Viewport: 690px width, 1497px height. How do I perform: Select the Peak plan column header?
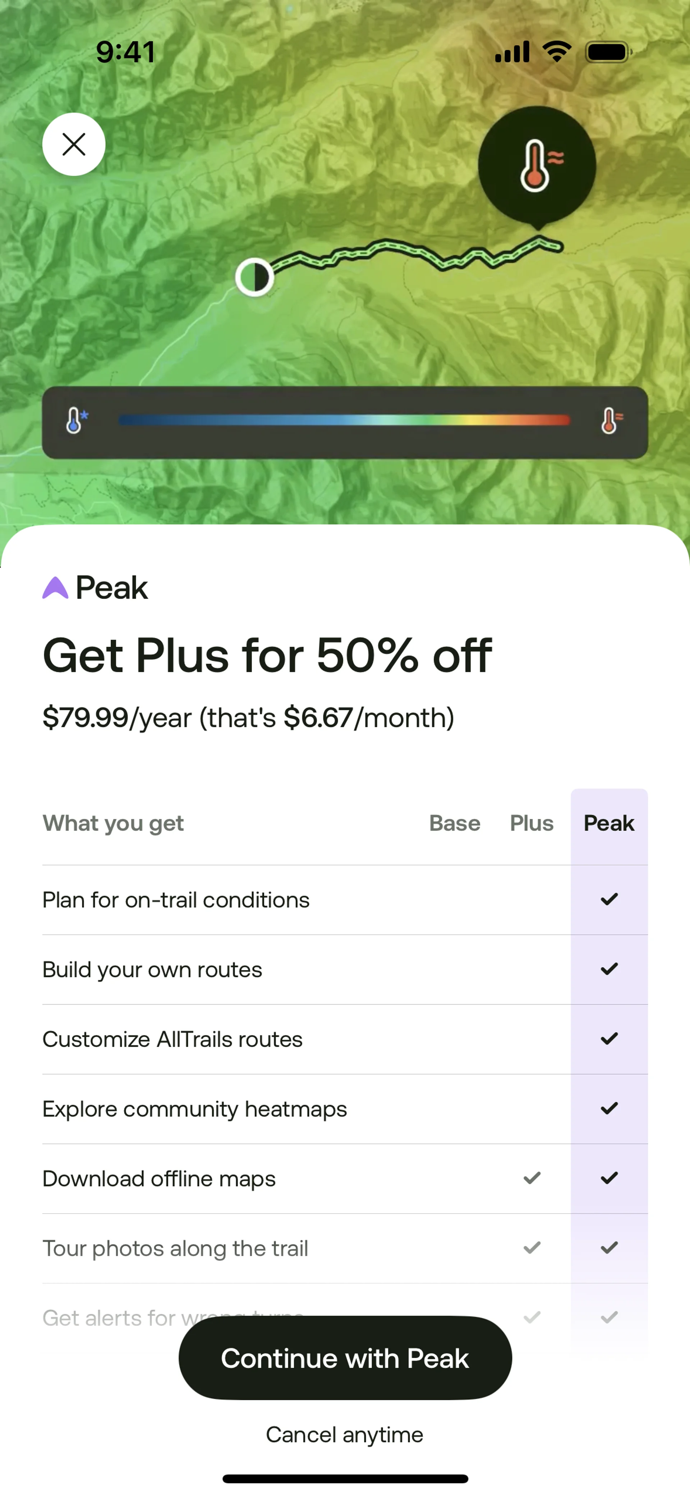point(609,823)
